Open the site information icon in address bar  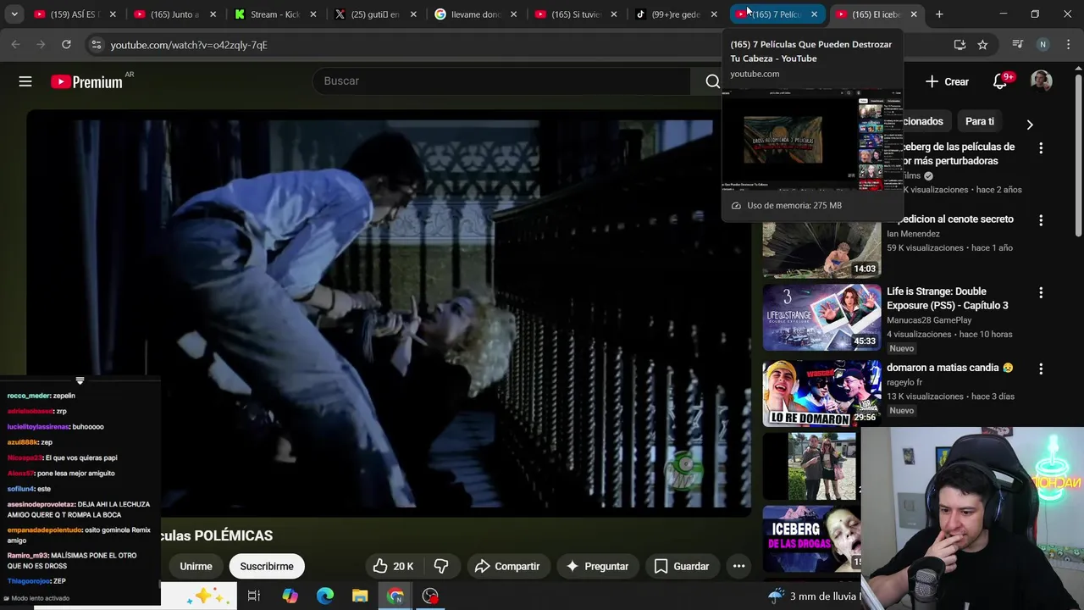[96, 45]
